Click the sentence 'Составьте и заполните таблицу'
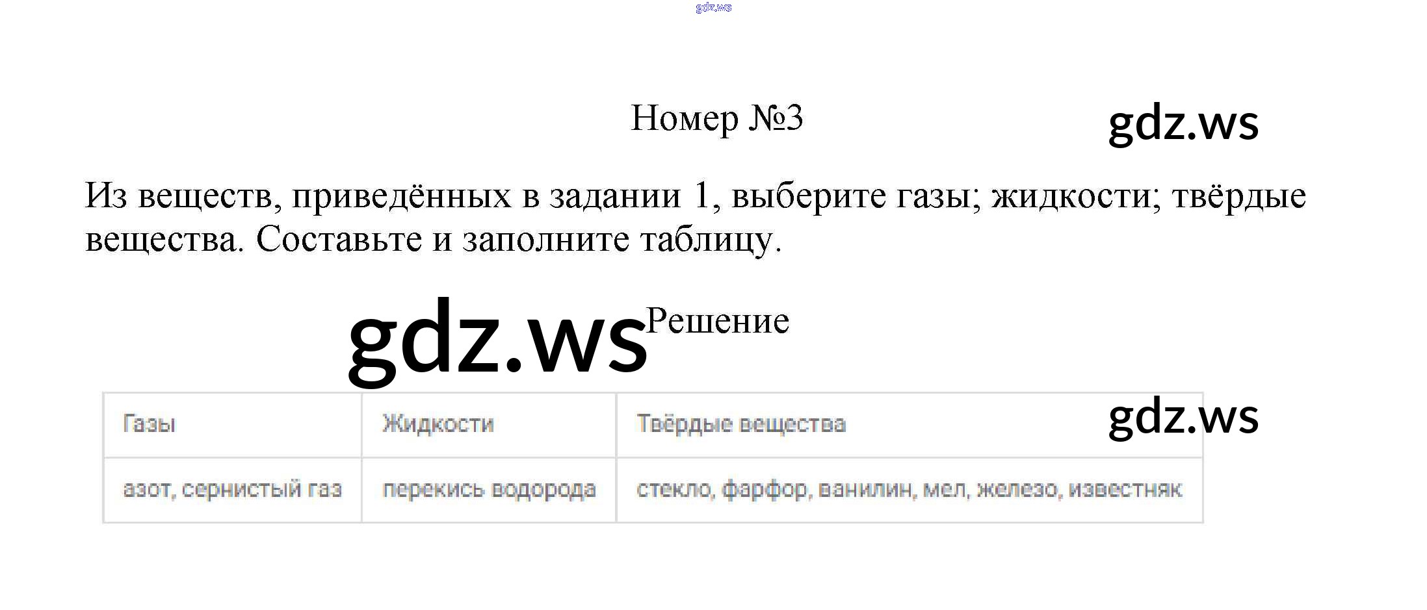Screen dimensions: 1427x610 point(518,240)
